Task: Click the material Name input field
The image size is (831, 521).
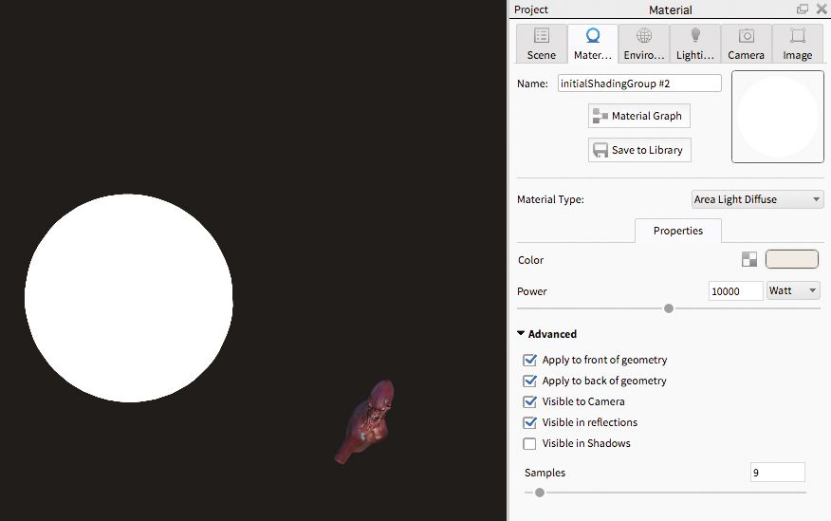Action: tap(639, 84)
